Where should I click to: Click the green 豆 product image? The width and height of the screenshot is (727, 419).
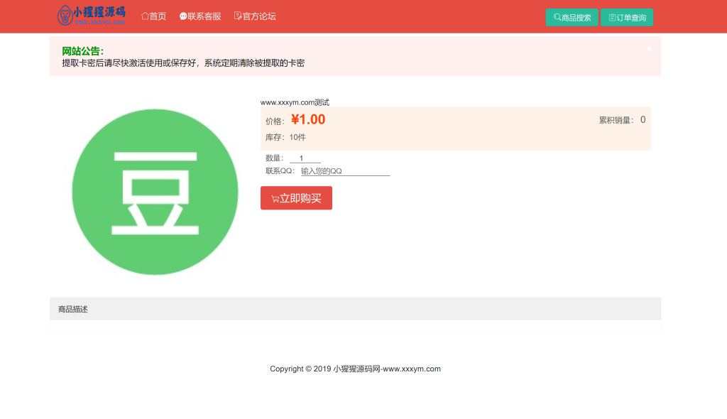tap(154, 190)
